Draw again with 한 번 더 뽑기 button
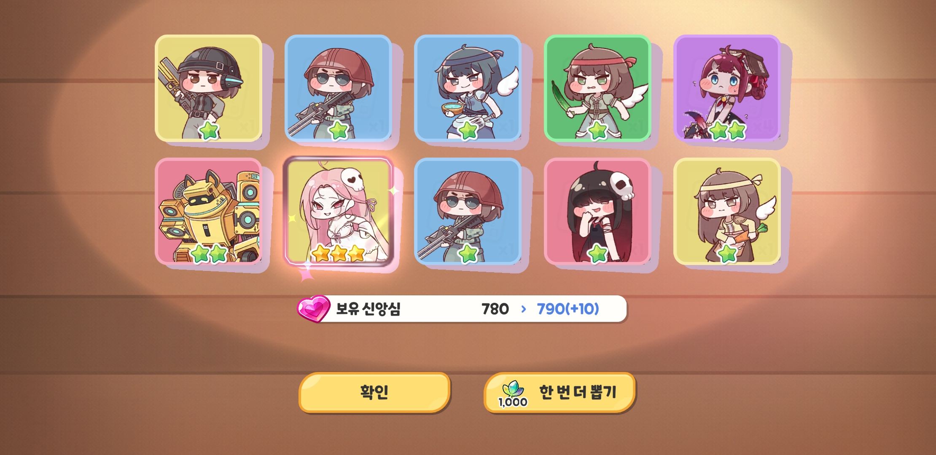The width and height of the screenshot is (936, 455). pyautogui.click(x=560, y=392)
